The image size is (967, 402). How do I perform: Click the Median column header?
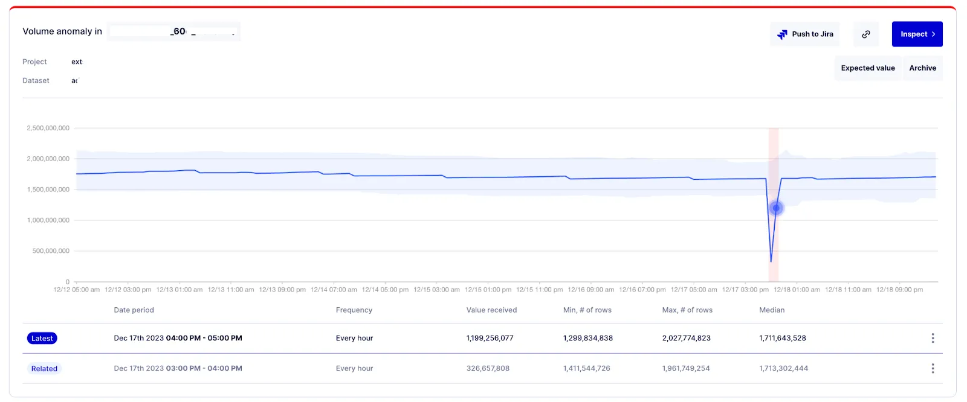pyautogui.click(x=772, y=310)
